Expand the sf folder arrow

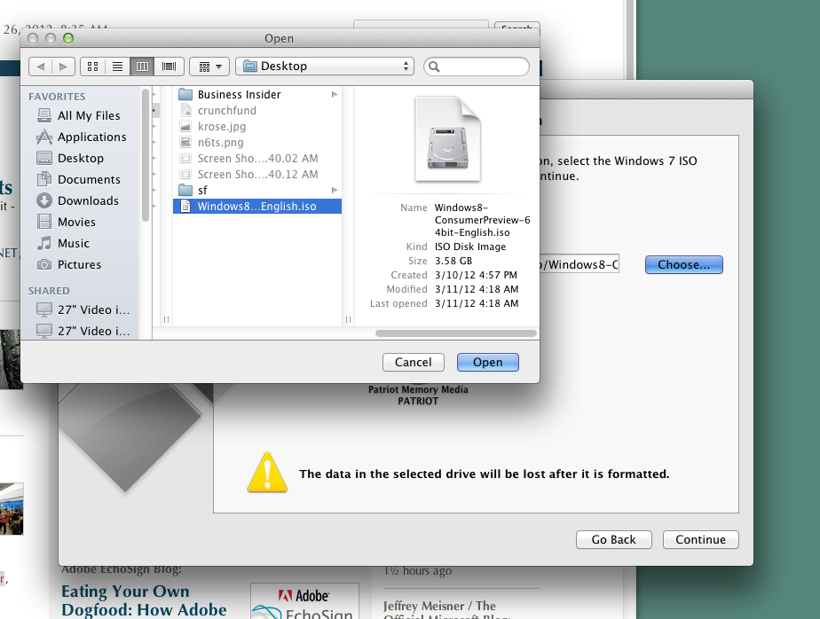point(335,191)
